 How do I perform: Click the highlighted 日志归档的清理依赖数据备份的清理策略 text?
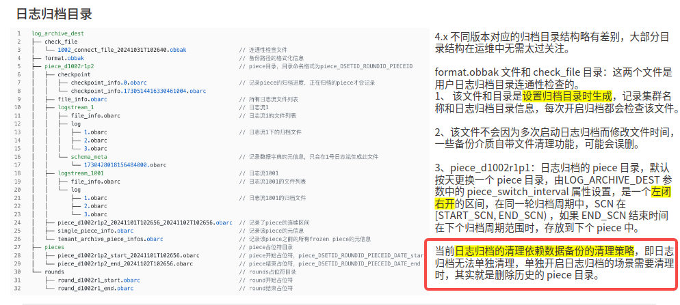pyautogui.click(x=545, y=252)
